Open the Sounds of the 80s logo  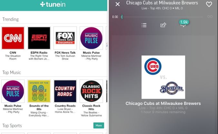(x=39, y=91)
